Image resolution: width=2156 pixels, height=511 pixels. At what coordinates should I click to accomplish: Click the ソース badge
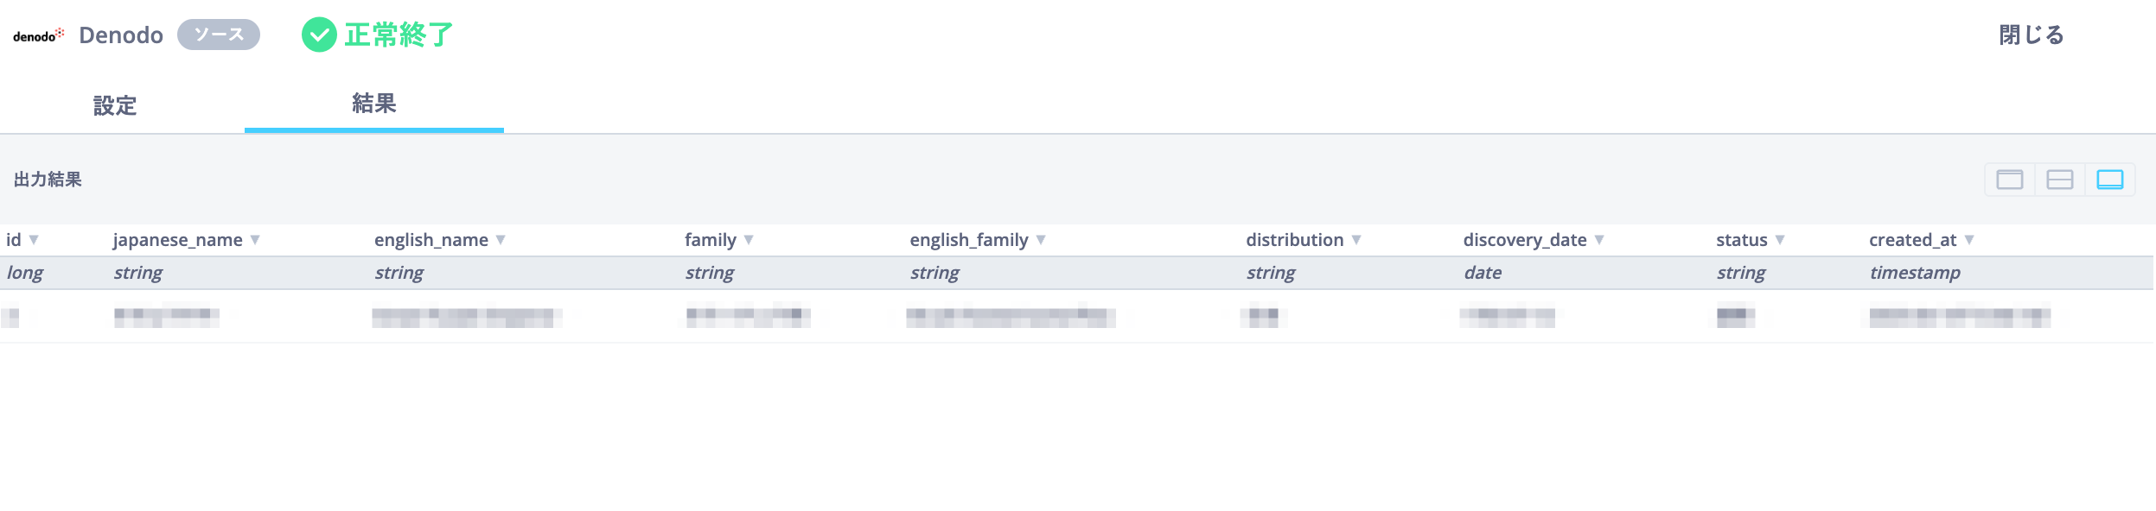[219, 35]
